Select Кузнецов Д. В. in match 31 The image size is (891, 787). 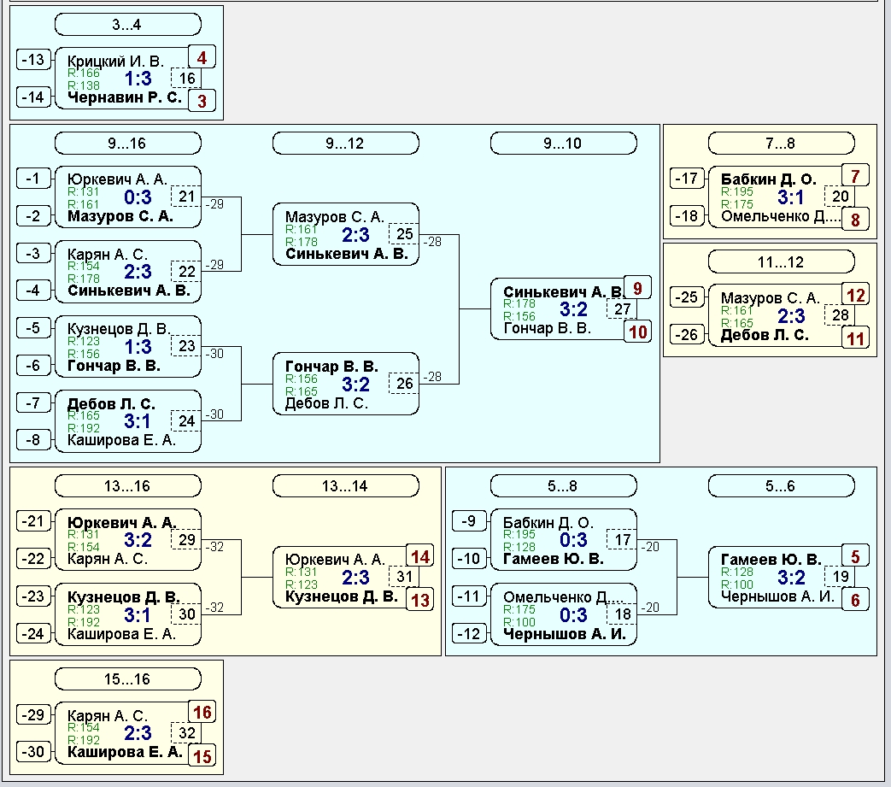tap(342, 596)
